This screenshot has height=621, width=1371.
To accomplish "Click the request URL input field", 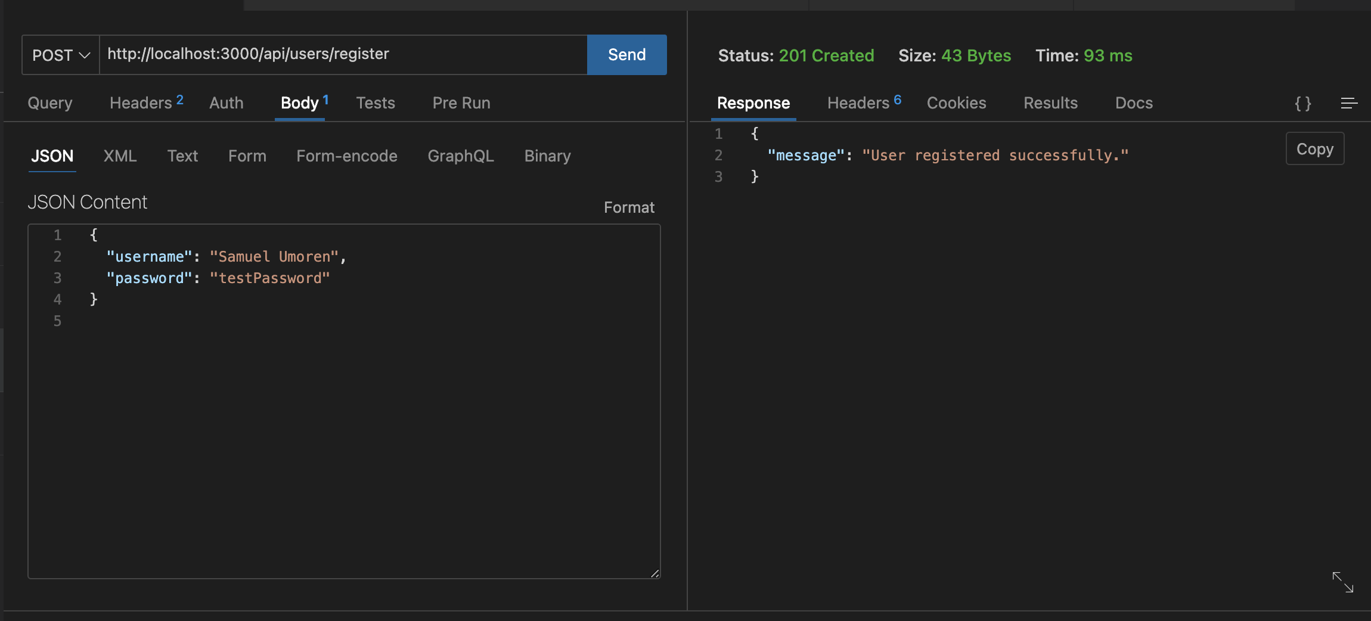I will (x=343, y=55).
